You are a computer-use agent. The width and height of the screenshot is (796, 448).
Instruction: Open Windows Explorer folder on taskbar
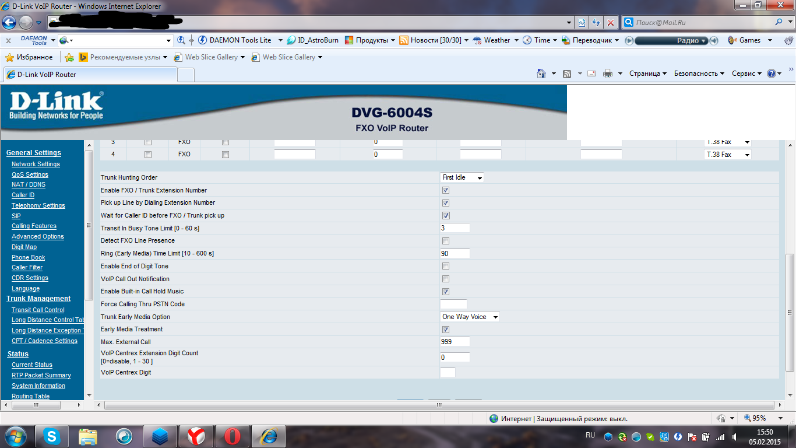[88, 436]
